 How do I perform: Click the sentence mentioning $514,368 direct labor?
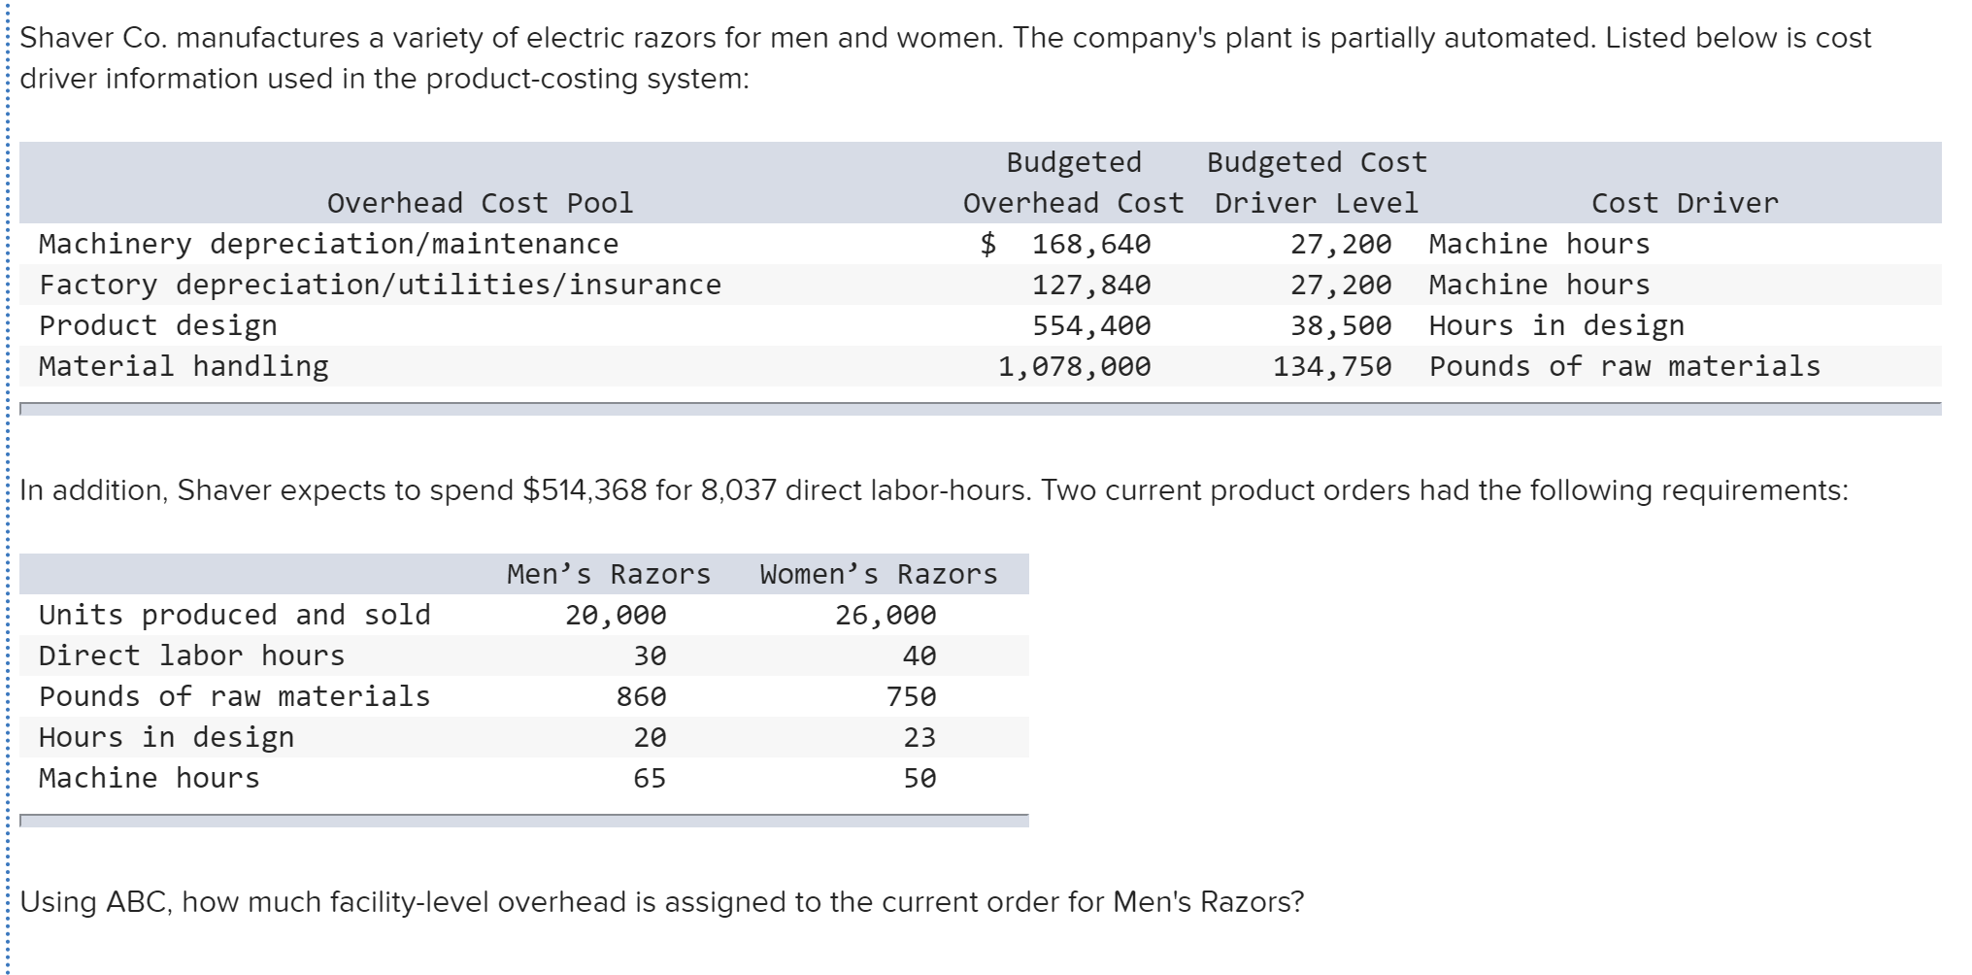click(528, 490)
